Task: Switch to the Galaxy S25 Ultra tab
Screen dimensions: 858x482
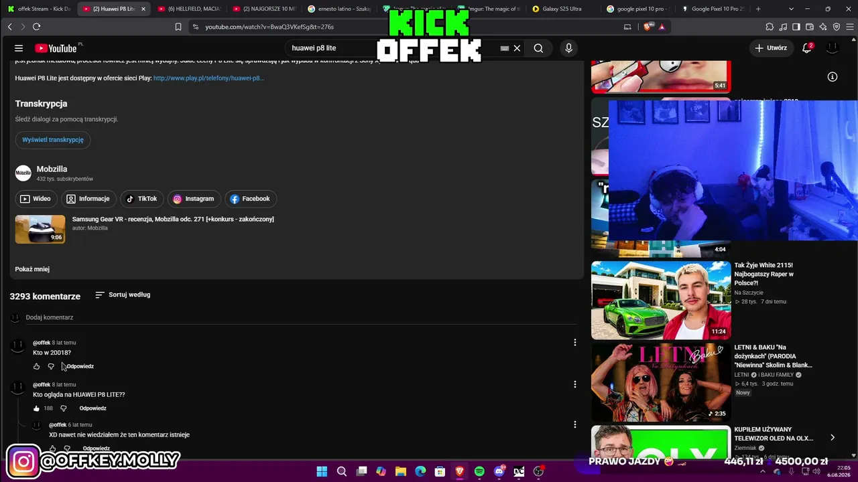Action: click(x=563, y=9)
